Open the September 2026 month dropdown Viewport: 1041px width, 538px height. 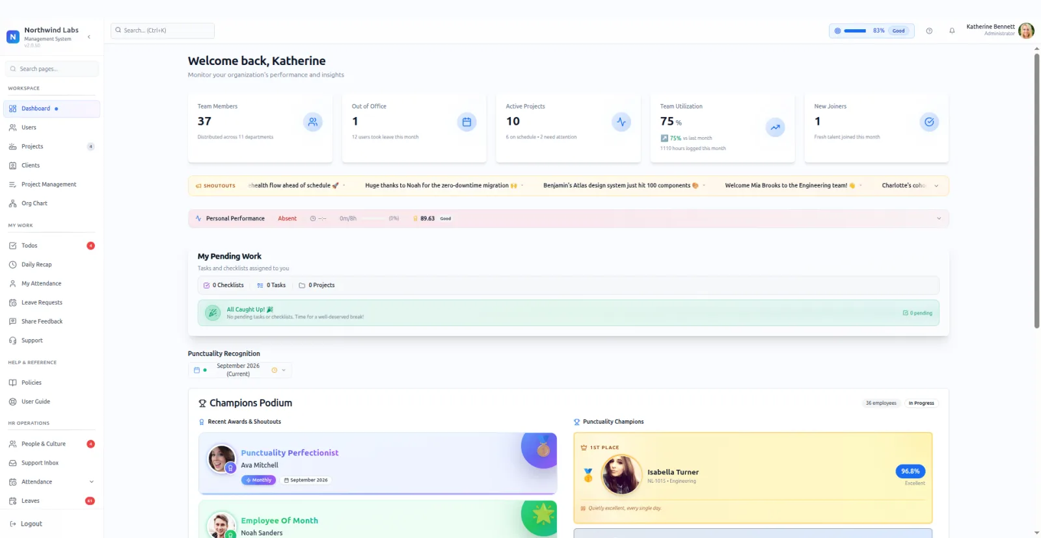click(240, 370)
